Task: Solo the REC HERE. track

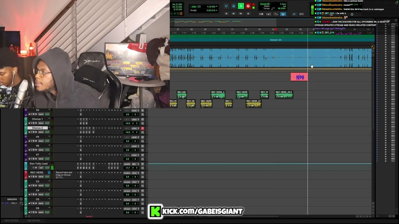Action: (x=34, y=177)
